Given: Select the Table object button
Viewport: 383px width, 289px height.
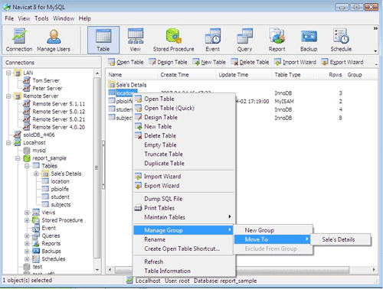Looking at the screenshot, I should pos(103,40).
